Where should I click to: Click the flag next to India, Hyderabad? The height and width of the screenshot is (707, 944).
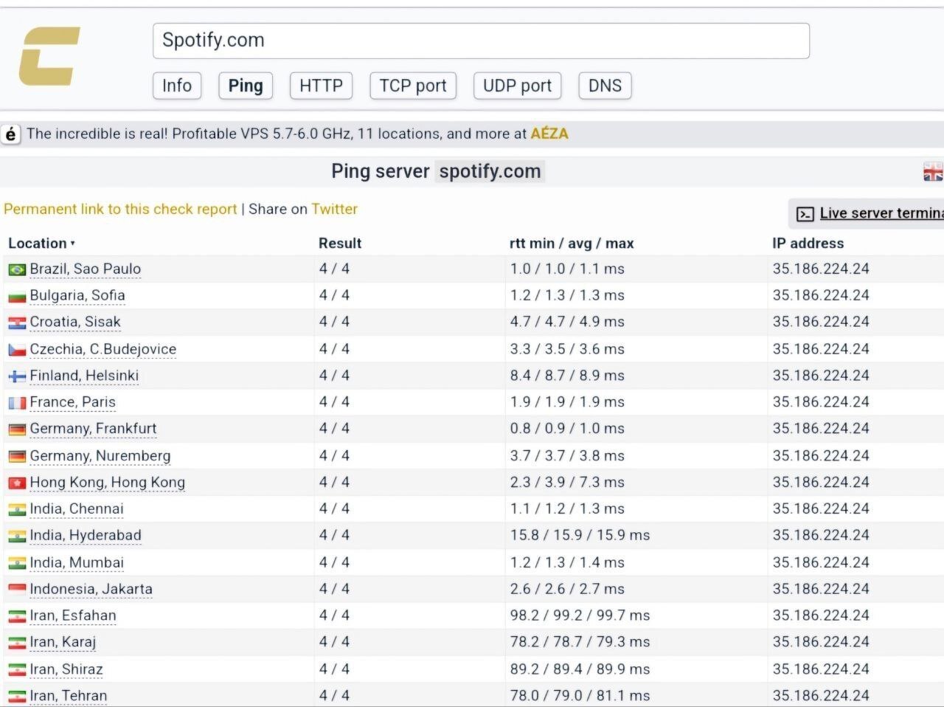point(17,537)
